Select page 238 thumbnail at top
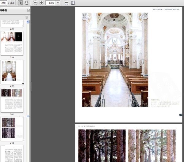This screenshot has height=162, width=184. (x=12, y=23)
